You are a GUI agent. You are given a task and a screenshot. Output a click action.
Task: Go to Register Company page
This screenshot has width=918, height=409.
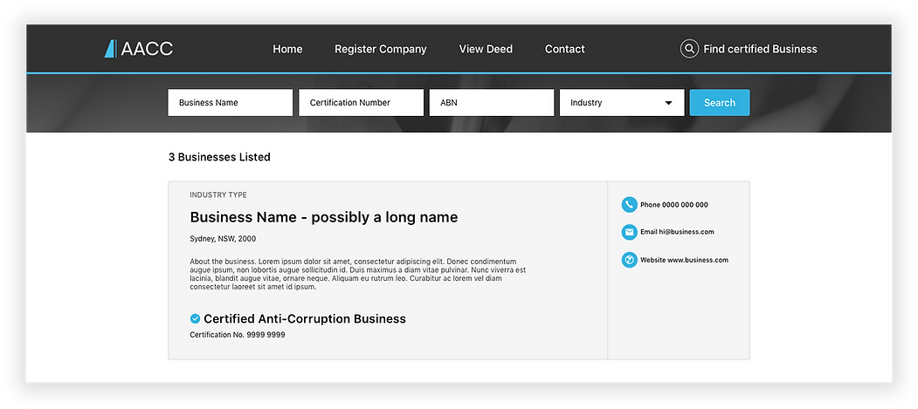pos(381,49)
